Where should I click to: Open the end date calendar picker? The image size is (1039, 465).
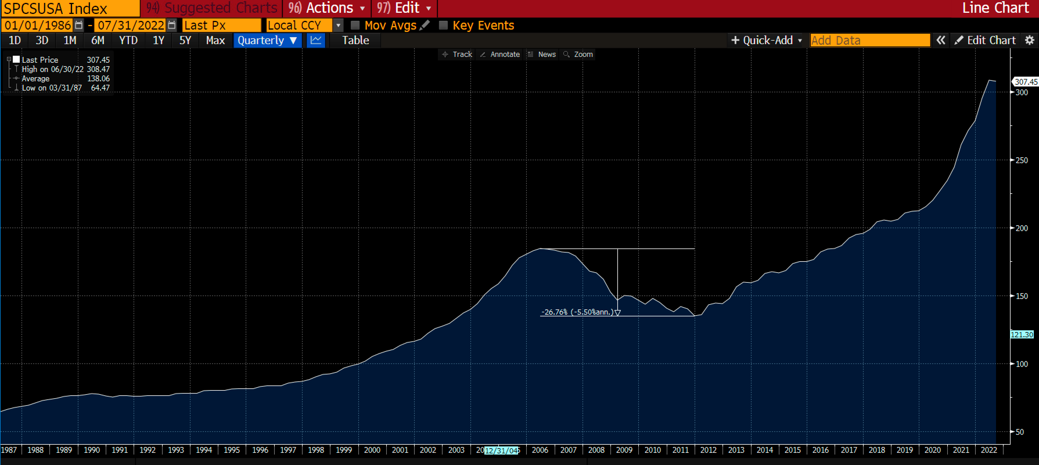(172, 25)
